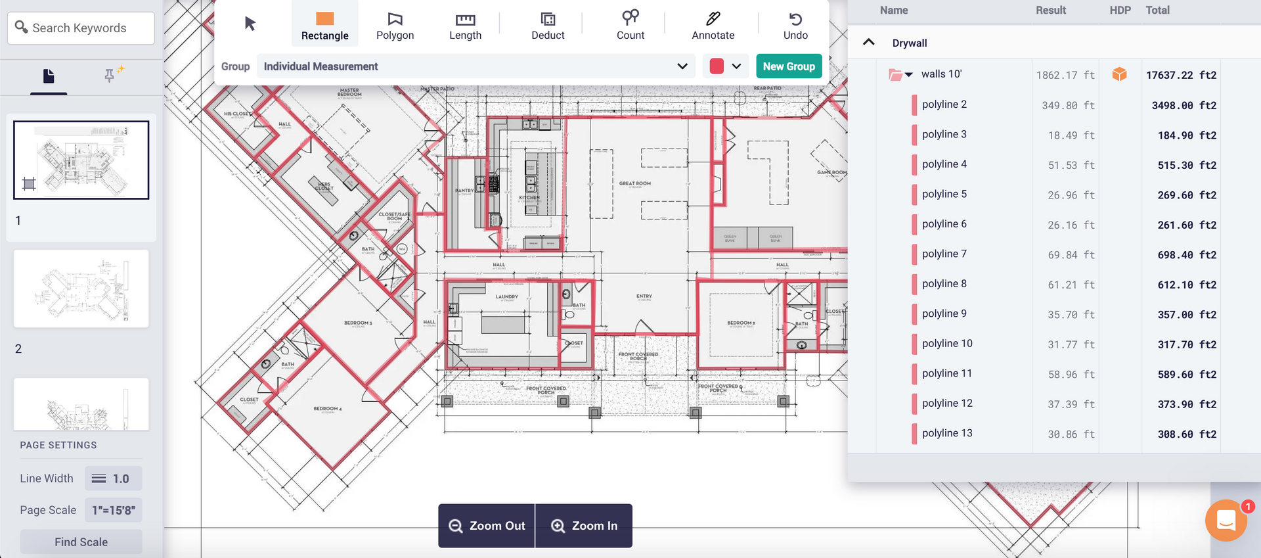Open the chat support bubble
The image size is (1261, 558).
pyautogui.click(x=1226, y=521)
